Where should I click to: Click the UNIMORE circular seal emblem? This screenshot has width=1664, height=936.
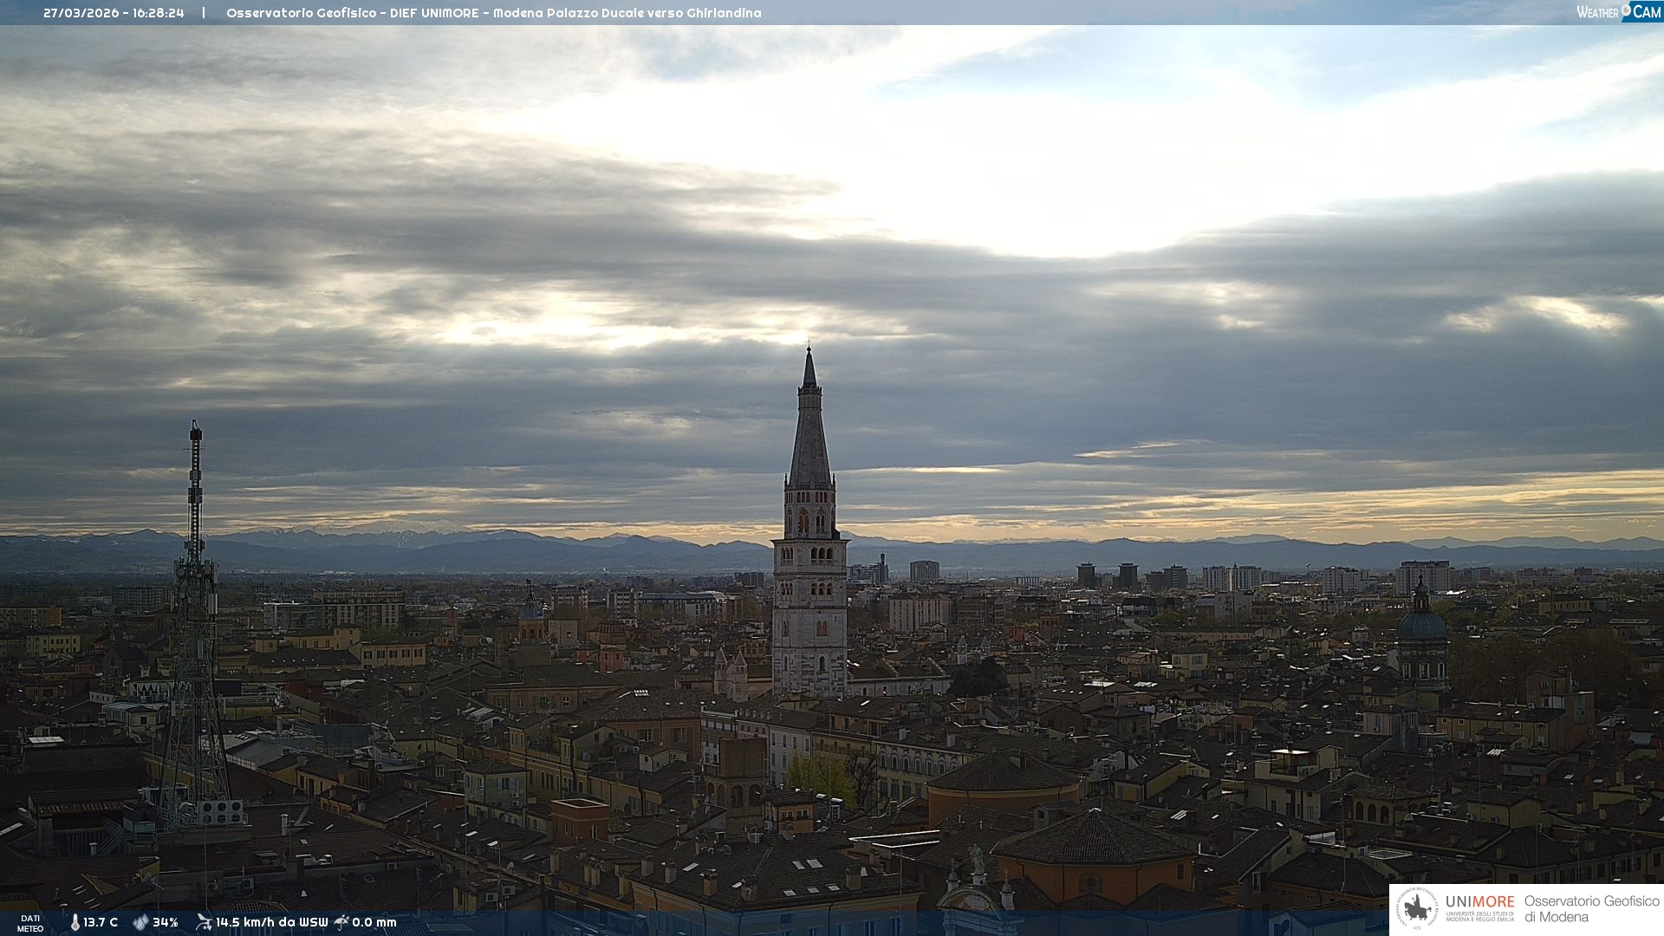point(1417,908)
